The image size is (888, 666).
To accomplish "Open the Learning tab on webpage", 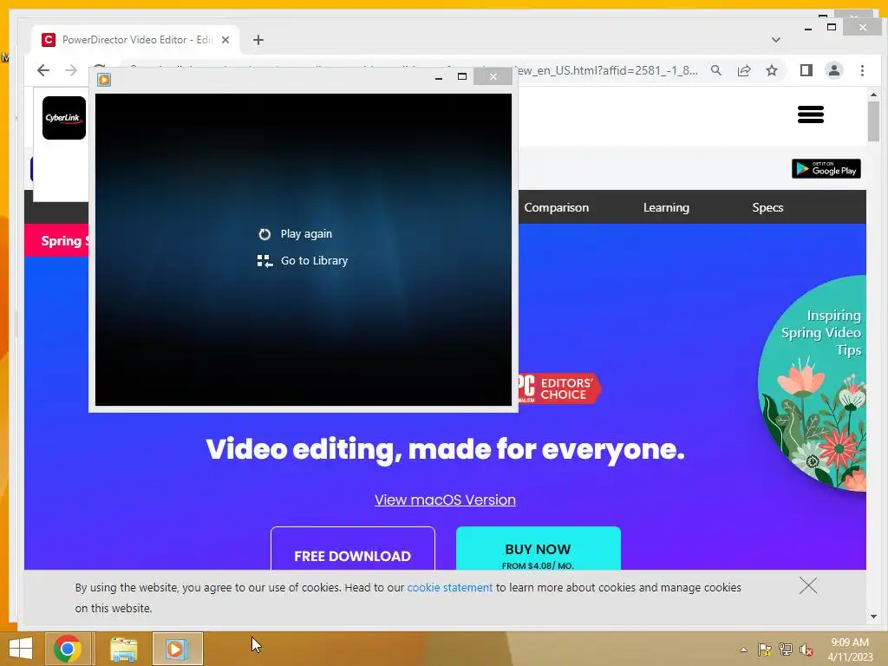I will coord(666,207).
